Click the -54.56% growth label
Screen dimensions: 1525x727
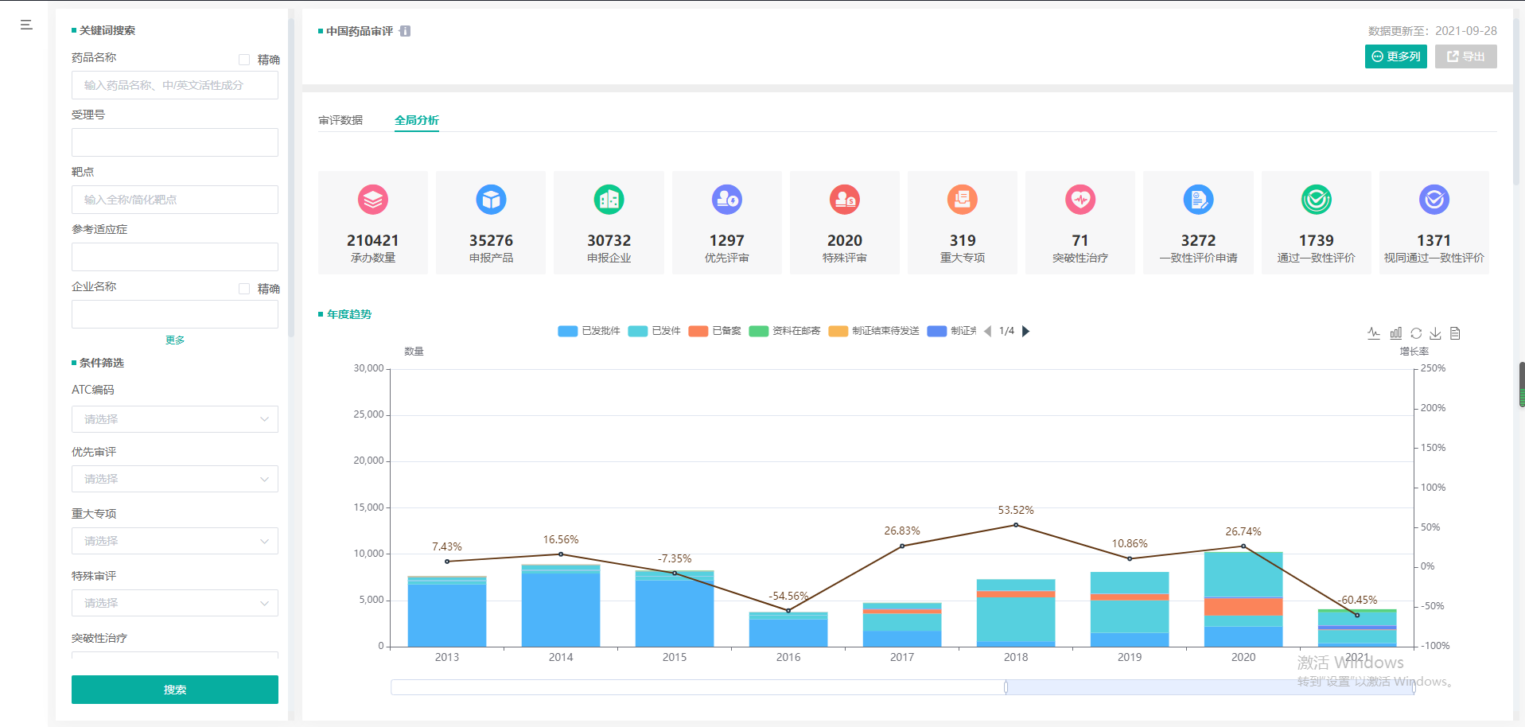tap(788, 596)
